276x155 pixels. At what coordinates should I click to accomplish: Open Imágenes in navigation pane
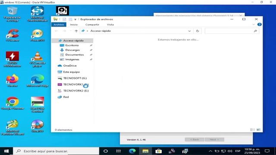coord(72,59)
